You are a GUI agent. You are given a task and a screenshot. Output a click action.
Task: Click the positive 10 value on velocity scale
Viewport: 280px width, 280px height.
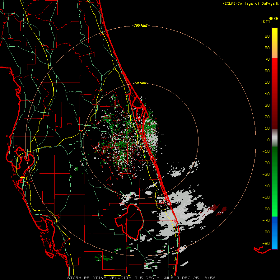267,128
